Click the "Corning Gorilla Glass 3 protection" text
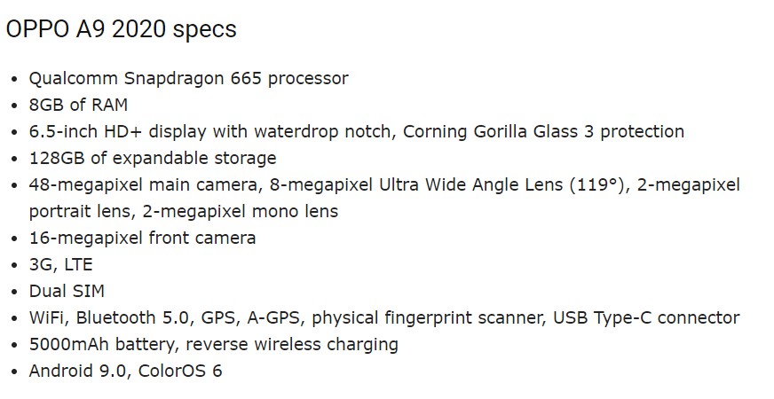Screen dimensions: 774x399 543,131
